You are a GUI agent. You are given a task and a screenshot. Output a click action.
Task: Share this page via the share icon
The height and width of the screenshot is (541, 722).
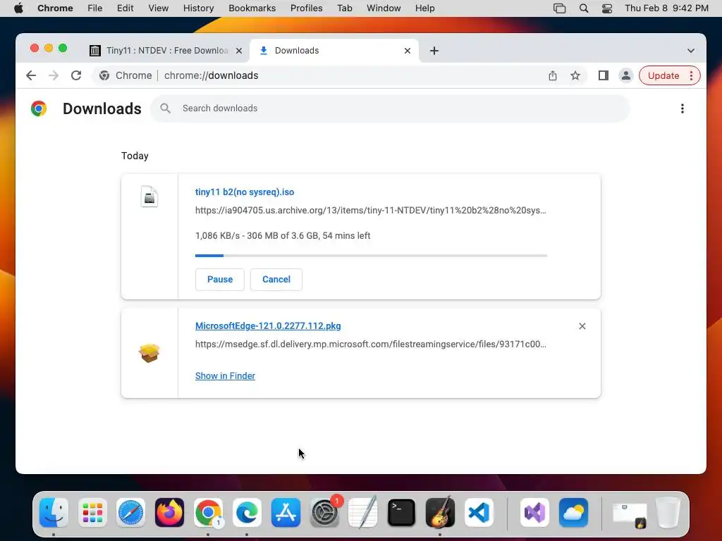tap(553, 75)
